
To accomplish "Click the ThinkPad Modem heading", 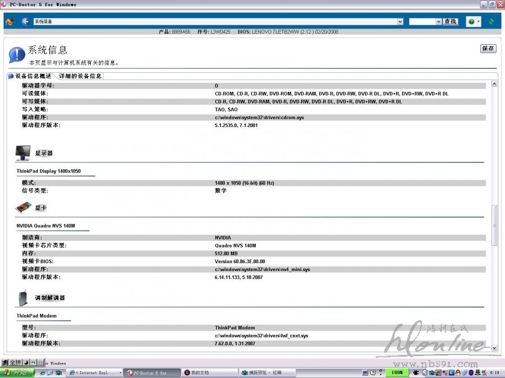I will click(x=36, y=316).
